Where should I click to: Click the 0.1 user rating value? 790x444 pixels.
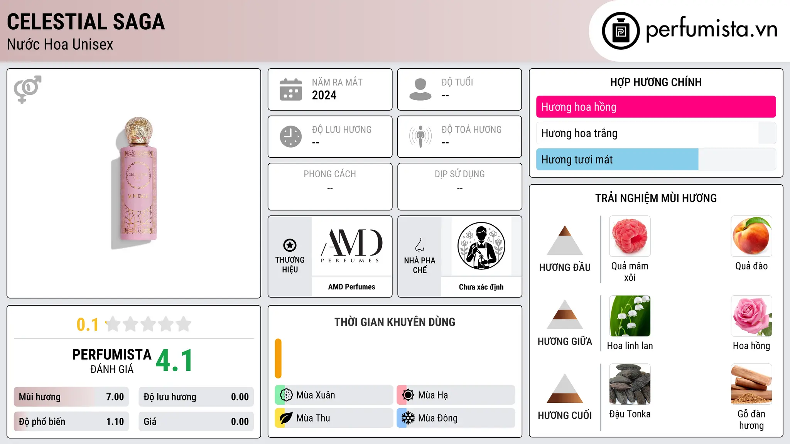point(88,325)
